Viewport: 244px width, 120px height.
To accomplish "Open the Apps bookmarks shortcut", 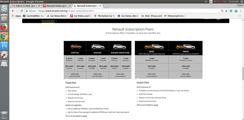I will (16, 16).
